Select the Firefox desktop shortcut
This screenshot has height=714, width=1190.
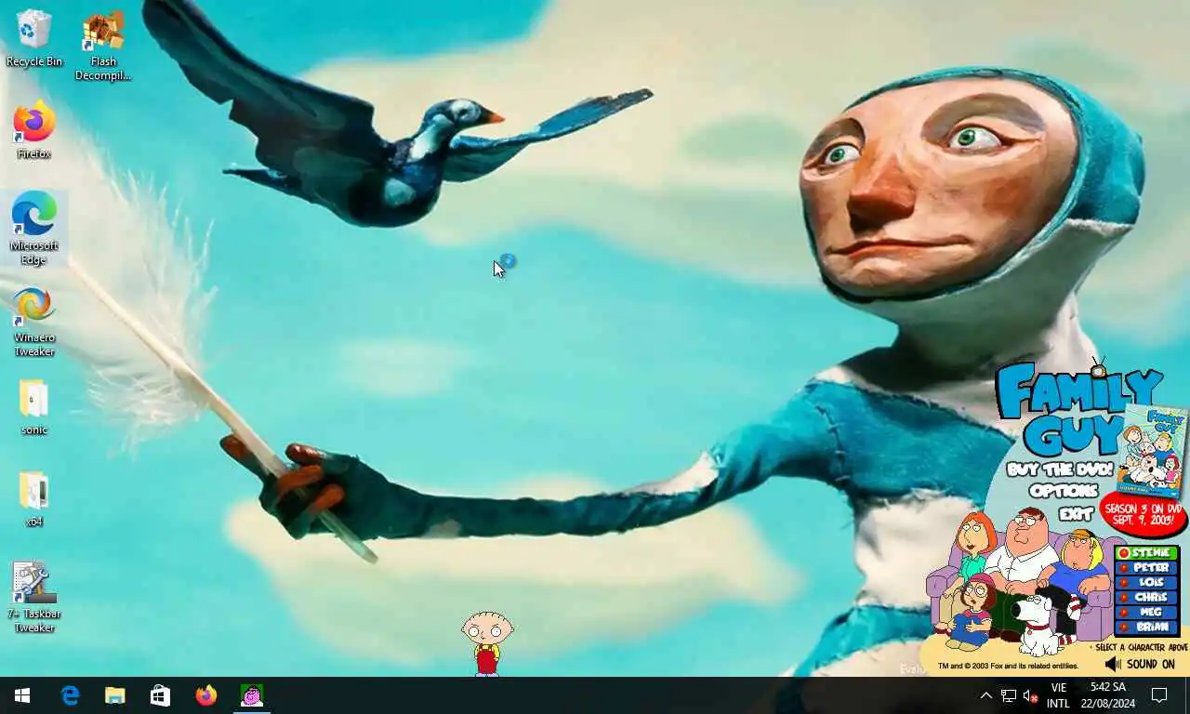tap(34, 130)
